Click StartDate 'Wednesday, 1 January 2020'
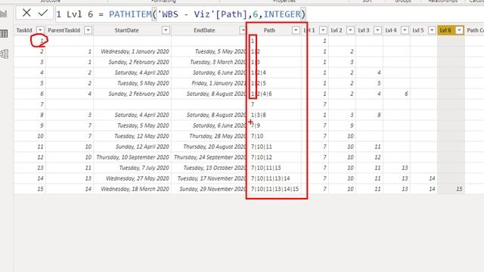 tap(135, 51)
